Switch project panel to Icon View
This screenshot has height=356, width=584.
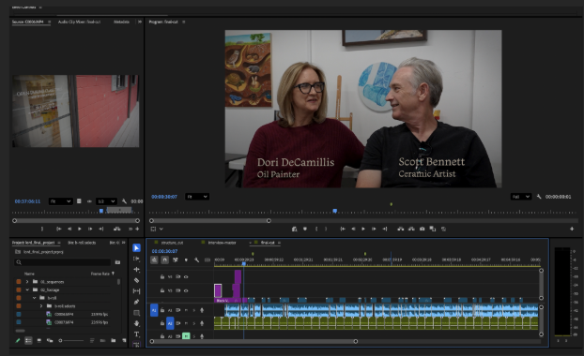pyautogui.click(x=38, y=340)
